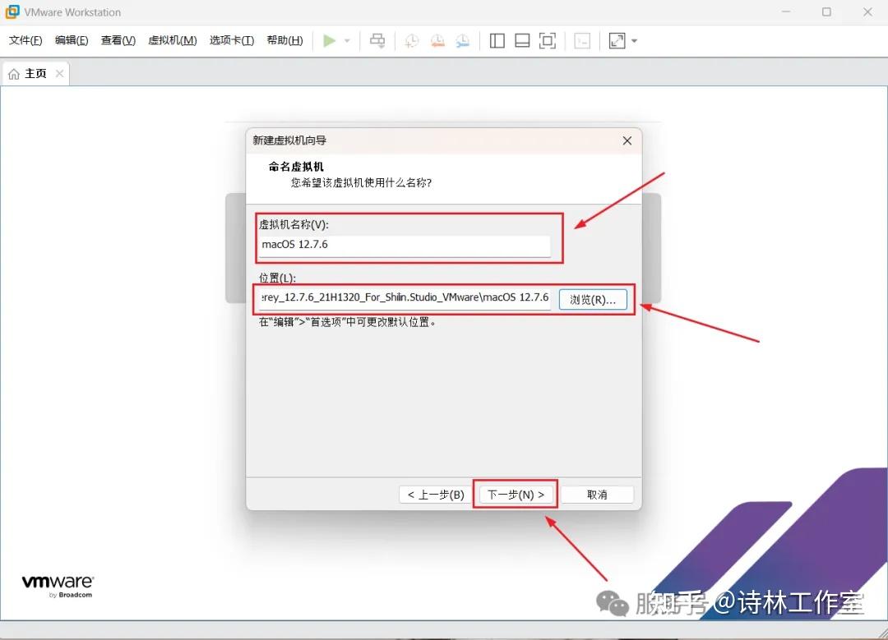888x640 pixels.
Task: Open the snapshot manager icon
Action: point(463,41)
